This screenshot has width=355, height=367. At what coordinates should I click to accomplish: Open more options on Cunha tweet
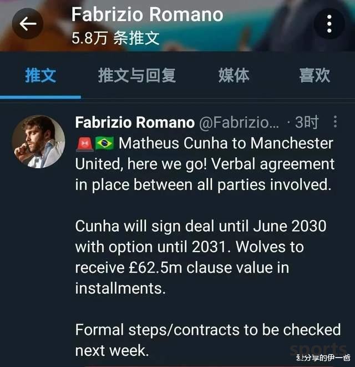[x=336, y=122]
